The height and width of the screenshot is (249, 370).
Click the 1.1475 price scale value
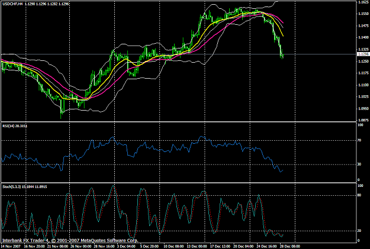pos(363,25)
